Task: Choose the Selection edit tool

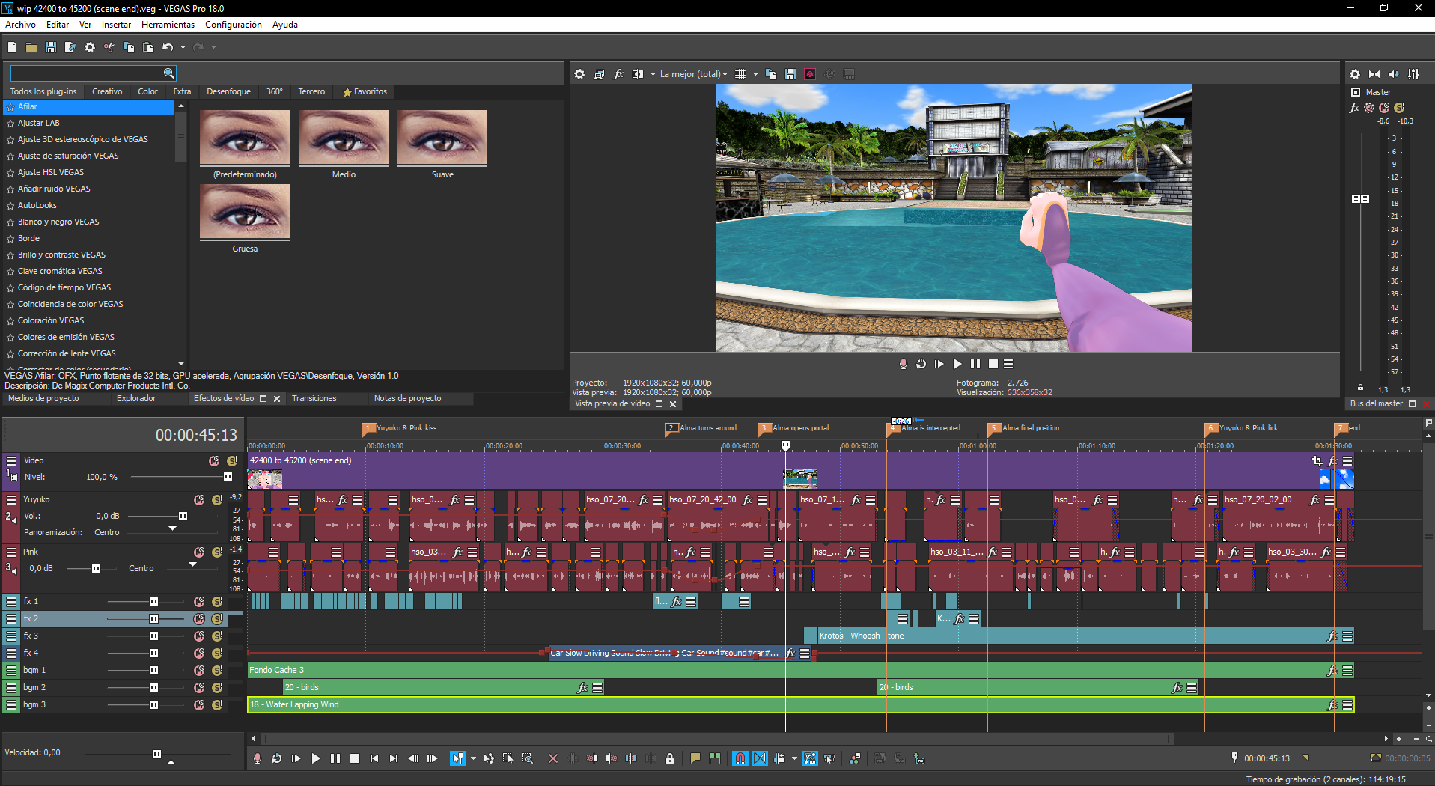Action: tap(508, 758)
